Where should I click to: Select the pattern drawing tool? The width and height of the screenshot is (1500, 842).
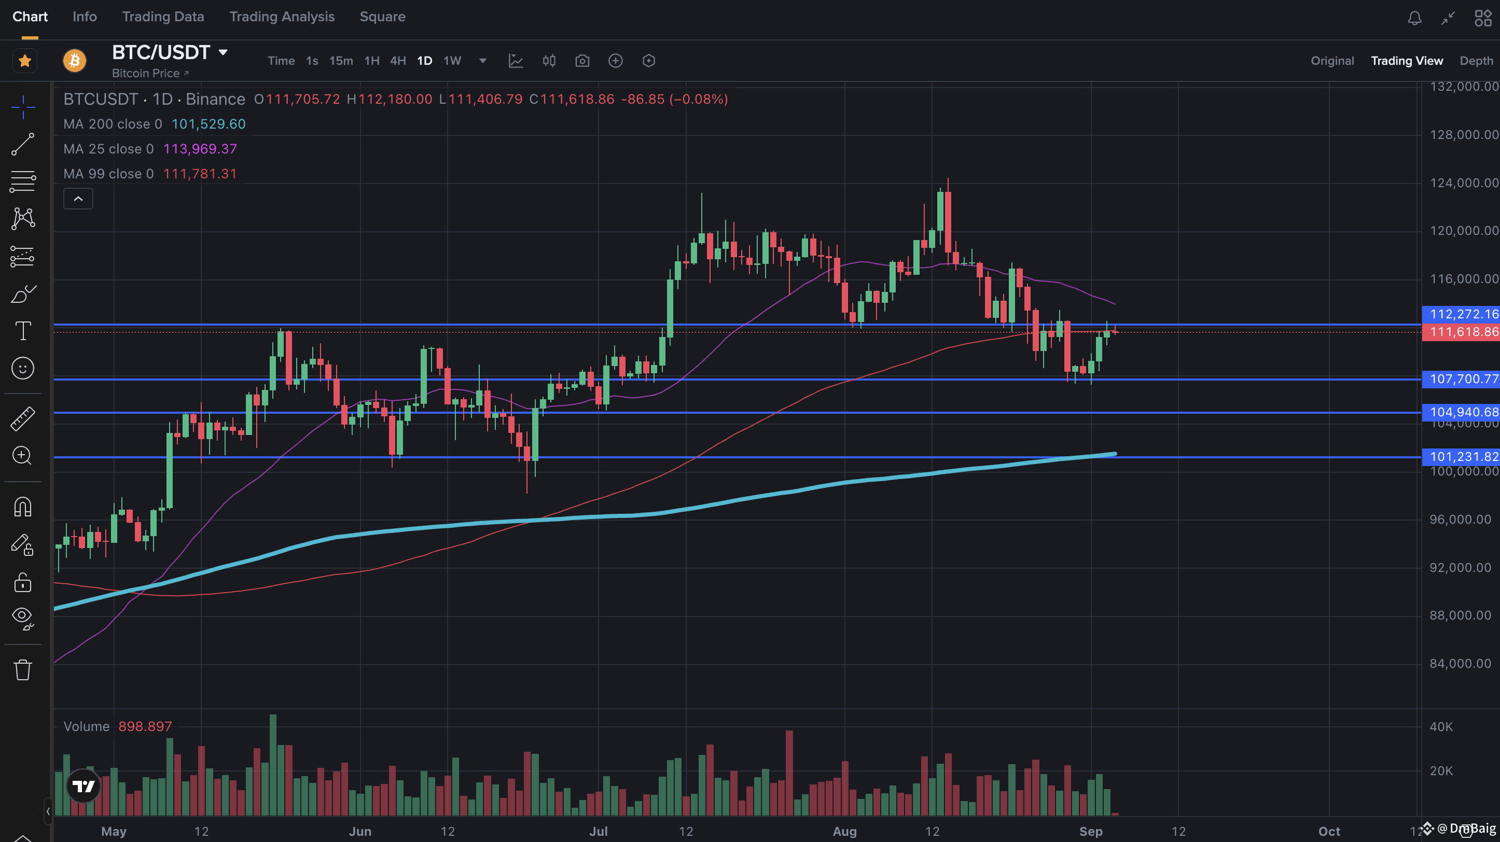pyautogui.click(x=23, y=219)
